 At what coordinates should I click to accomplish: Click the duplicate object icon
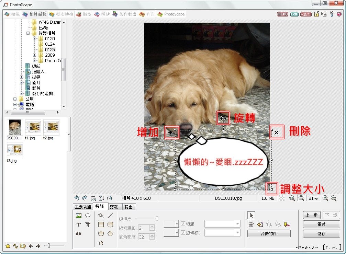260,224
